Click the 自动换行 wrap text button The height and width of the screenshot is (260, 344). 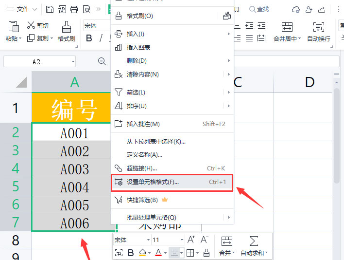(x=319, y=32)
